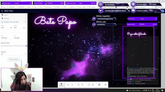
Task: Open the Joguinhos bookmark folder
Action: [x=71, y=7]
